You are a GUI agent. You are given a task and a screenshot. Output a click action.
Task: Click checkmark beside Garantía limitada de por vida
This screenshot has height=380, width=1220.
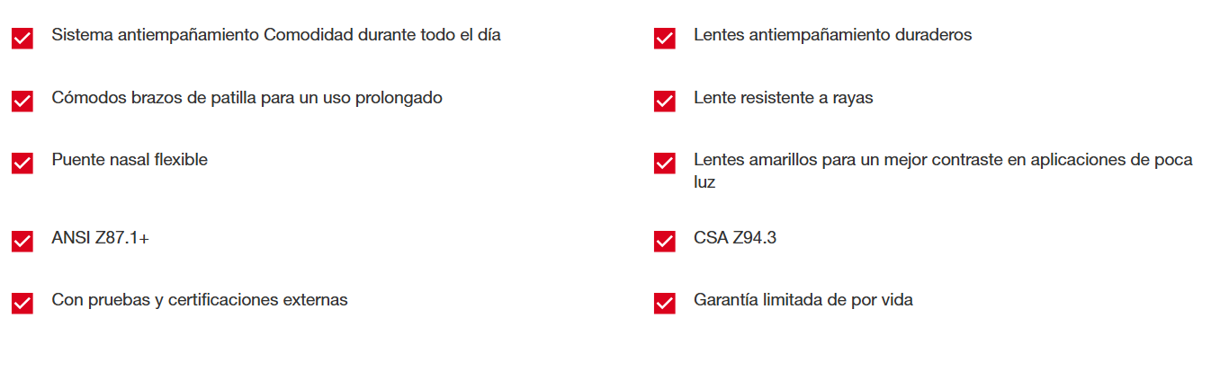664,303
